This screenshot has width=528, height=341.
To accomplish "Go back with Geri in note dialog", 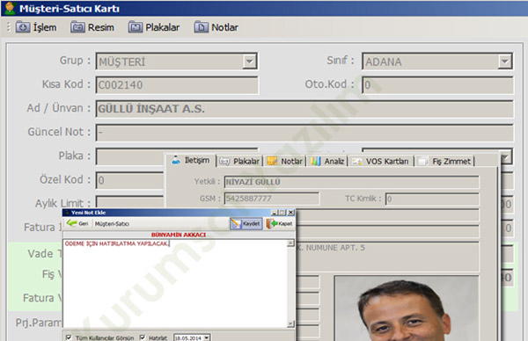I will 77,223.
